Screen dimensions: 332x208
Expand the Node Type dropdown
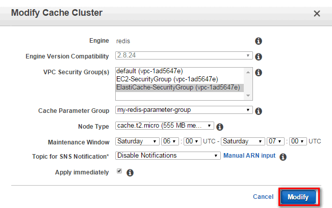(165, 126)
